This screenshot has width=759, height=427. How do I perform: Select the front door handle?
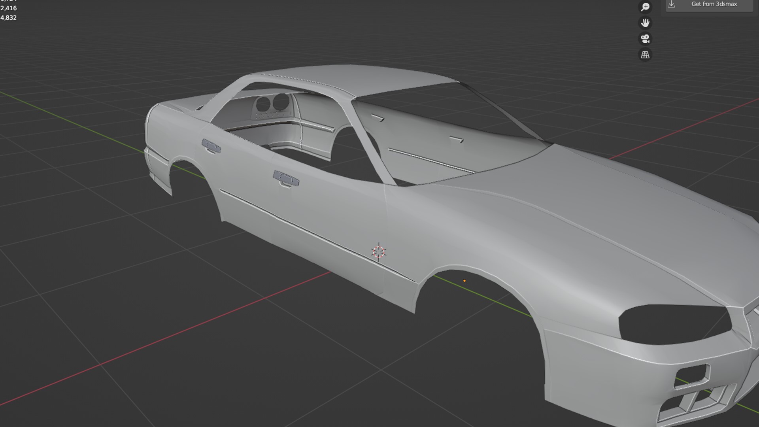coord(286,179)
